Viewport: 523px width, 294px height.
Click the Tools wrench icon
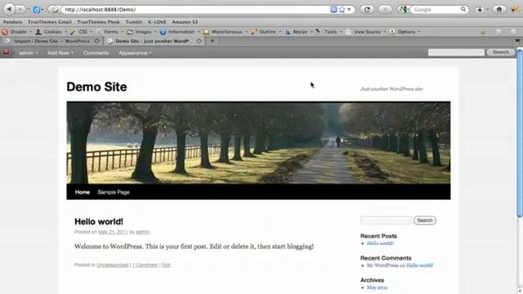(x=318, y=31)
